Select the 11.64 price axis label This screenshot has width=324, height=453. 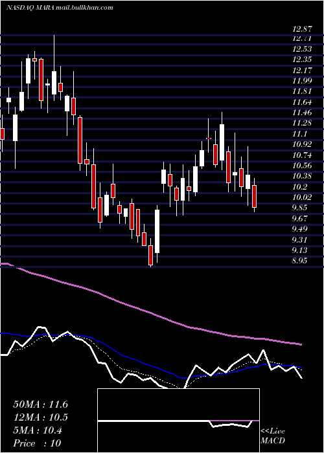[303, 102]
